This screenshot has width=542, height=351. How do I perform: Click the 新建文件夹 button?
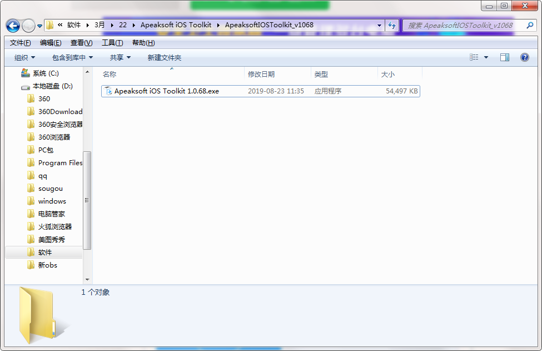[165, 58]
